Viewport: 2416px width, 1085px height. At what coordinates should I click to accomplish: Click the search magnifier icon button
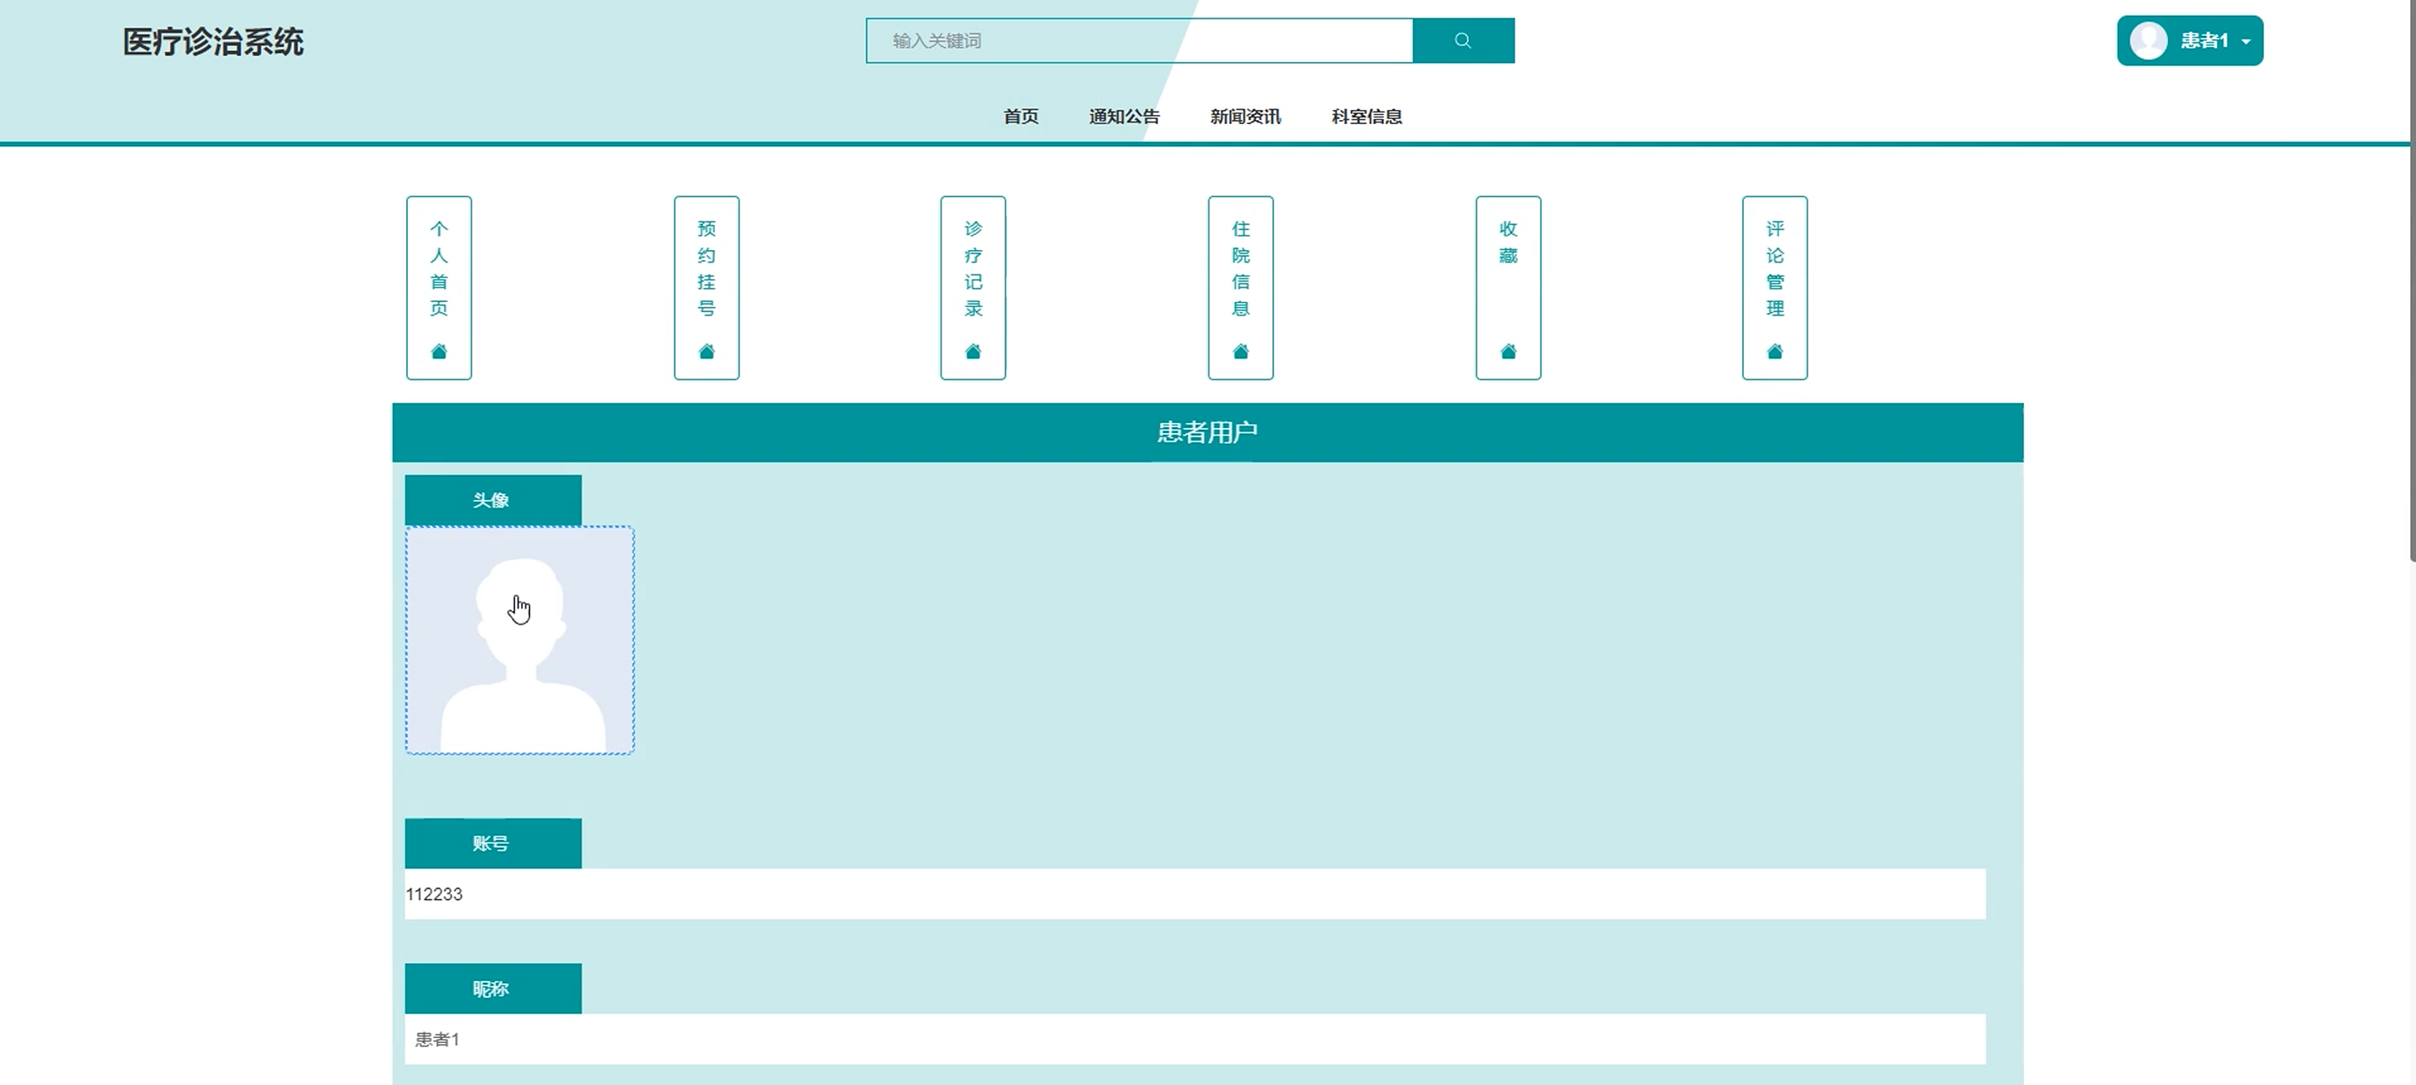(1462, 40)
